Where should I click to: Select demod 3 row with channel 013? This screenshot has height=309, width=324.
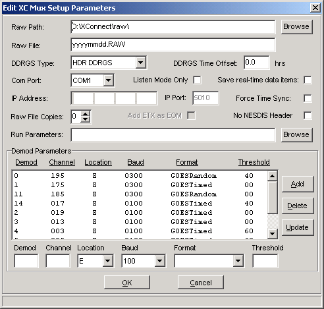coord(140,222)
